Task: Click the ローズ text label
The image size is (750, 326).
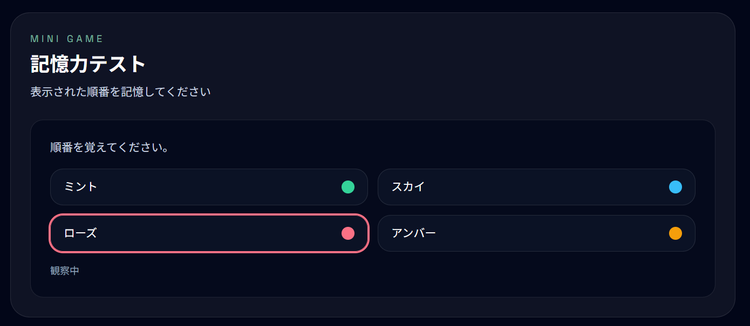Action: tap(81, 233)
